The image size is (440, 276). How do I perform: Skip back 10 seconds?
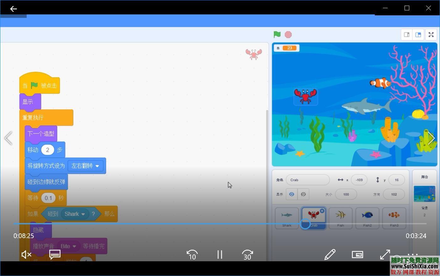coord(192,255)
